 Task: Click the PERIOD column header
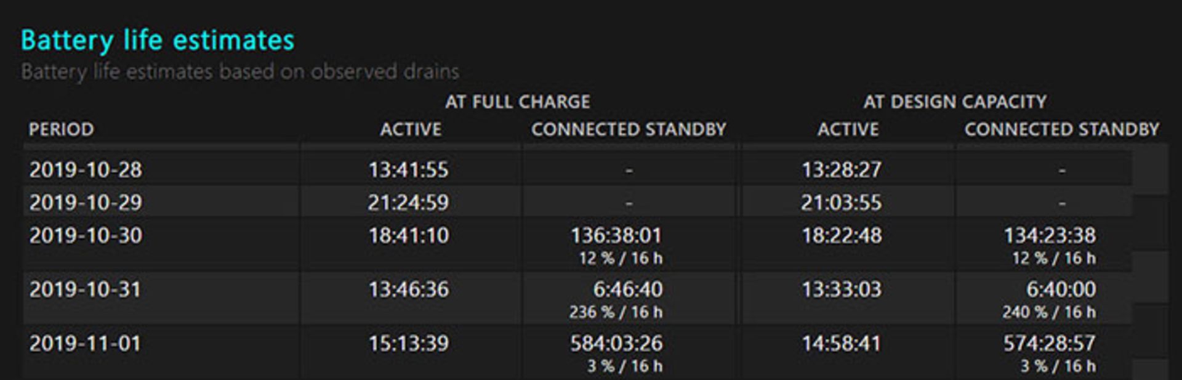62,129
